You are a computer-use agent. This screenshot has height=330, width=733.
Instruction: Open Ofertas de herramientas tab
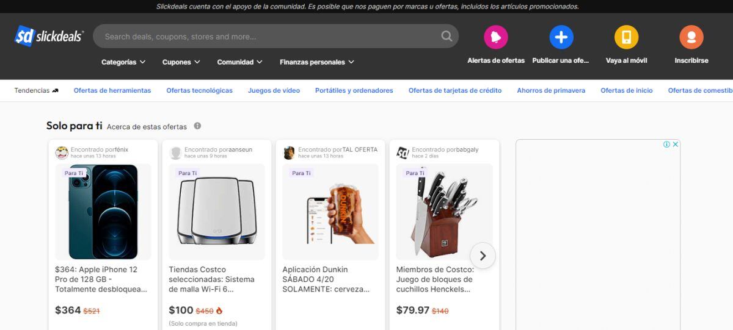112,90
